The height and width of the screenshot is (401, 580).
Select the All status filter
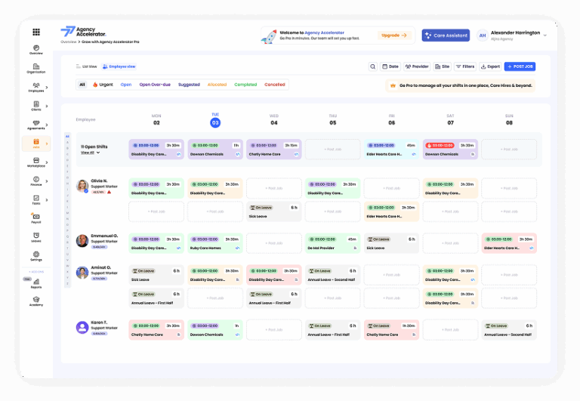[x=82, y=85]
